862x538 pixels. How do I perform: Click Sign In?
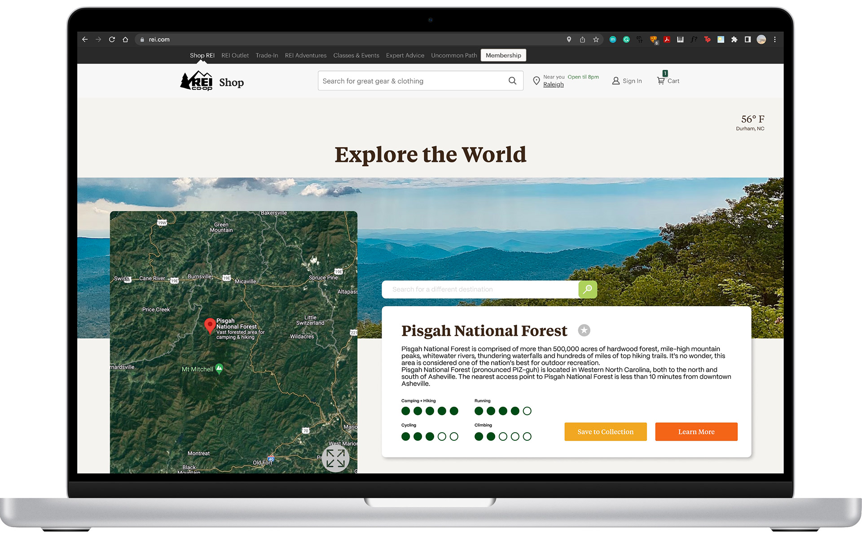point(627,81)
